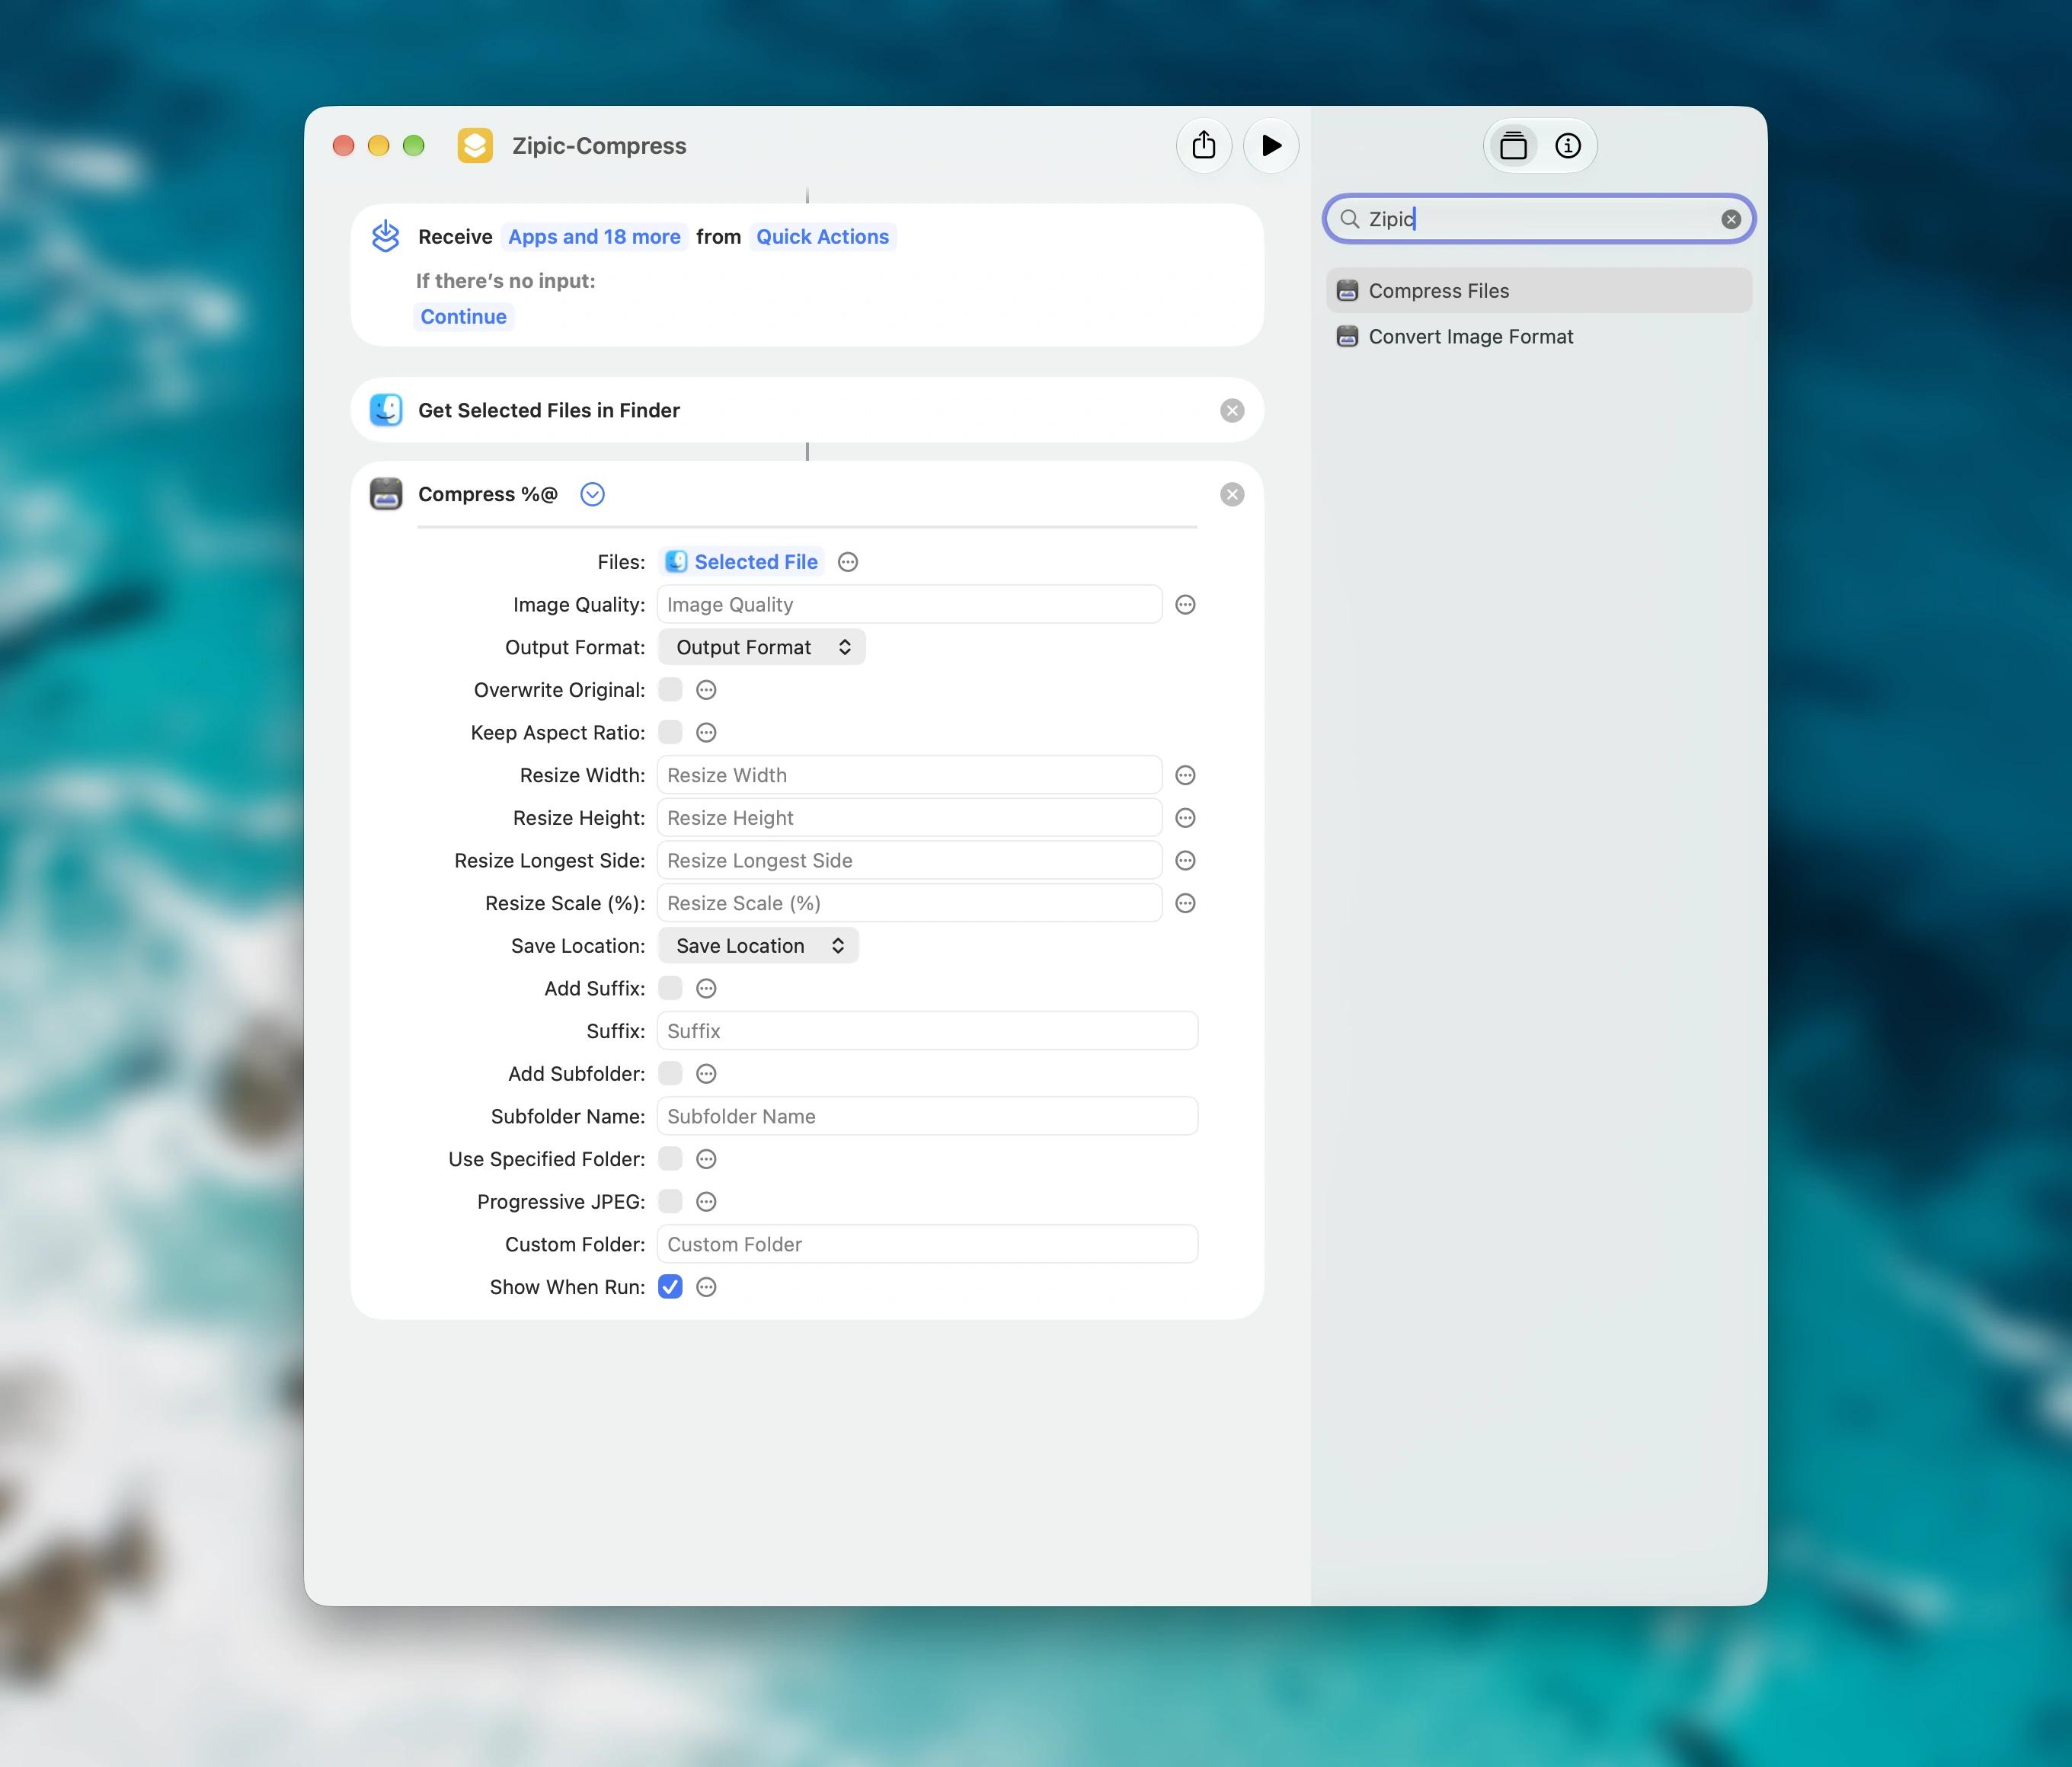Enable the Keep Aspect Ratio checkbox
Viewport: 2072px width, 1767px height.
(670, 733)
